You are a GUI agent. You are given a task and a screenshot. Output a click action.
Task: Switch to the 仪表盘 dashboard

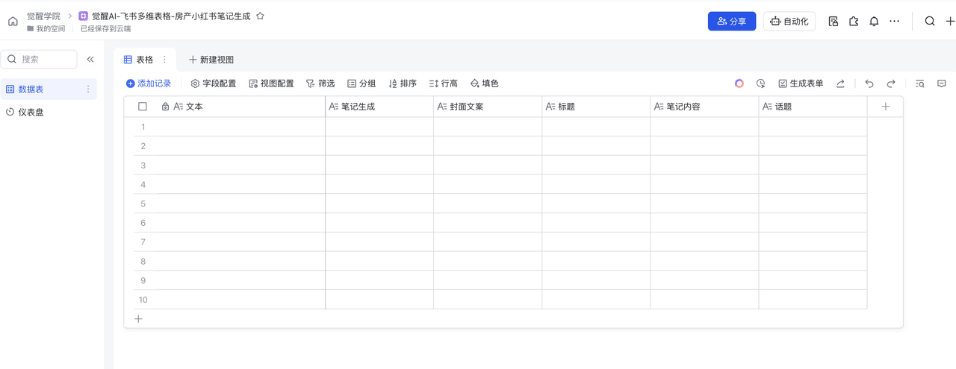pos(31,113)
